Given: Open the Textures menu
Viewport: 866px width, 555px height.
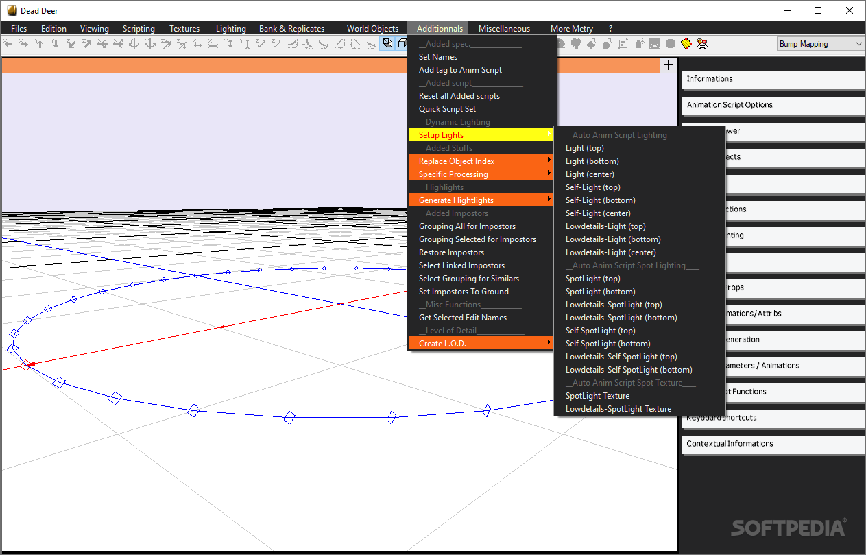Looking at the screenshot, I should click(184, 29).
